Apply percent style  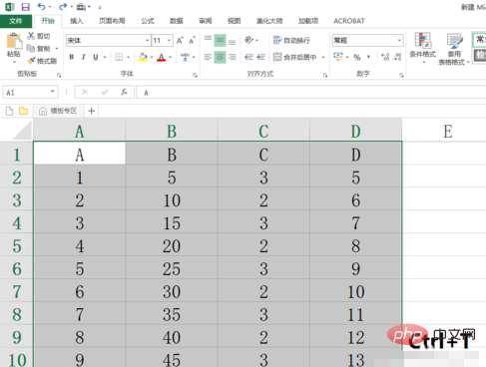point(357,57)
